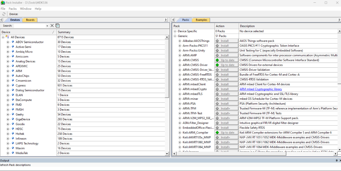The width and height of the screenshot is (341, 171).
Task: Open the Packs menu
Action: click(x=13, y=9)
